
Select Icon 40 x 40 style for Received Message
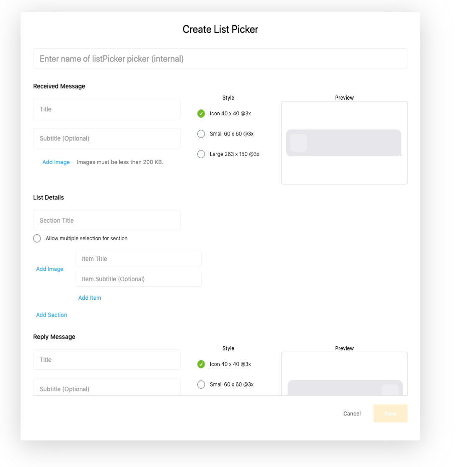[201, 114]
